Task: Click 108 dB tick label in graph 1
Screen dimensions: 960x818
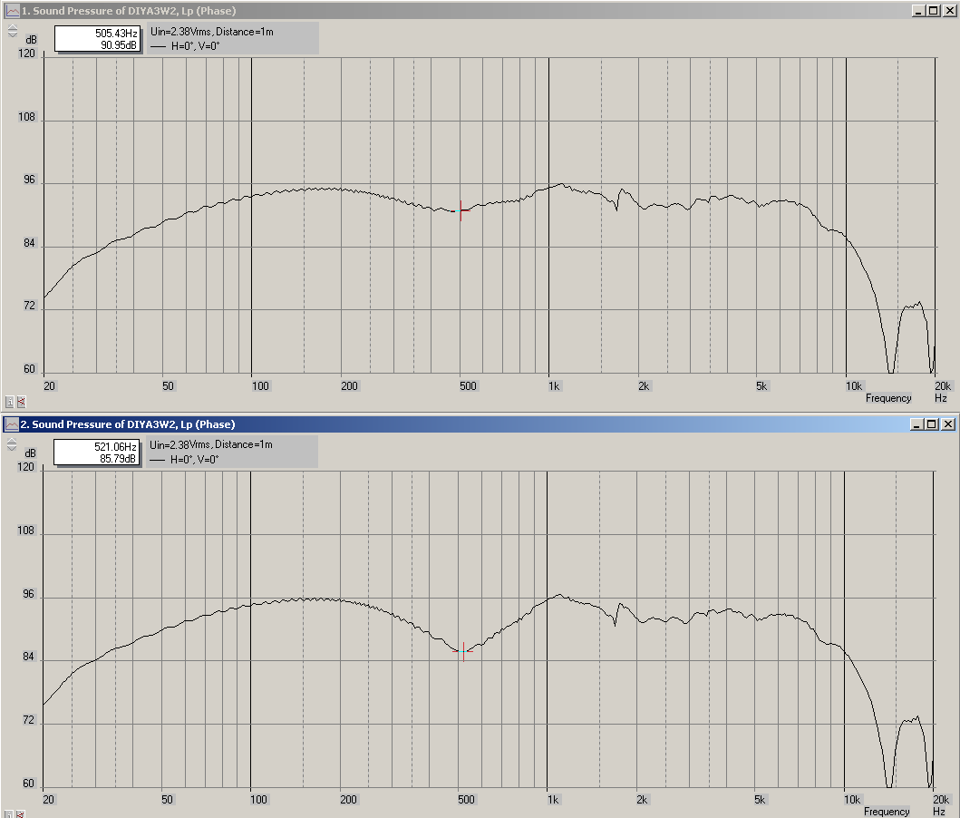Action: pyautogui.click(x=27, y=117)
